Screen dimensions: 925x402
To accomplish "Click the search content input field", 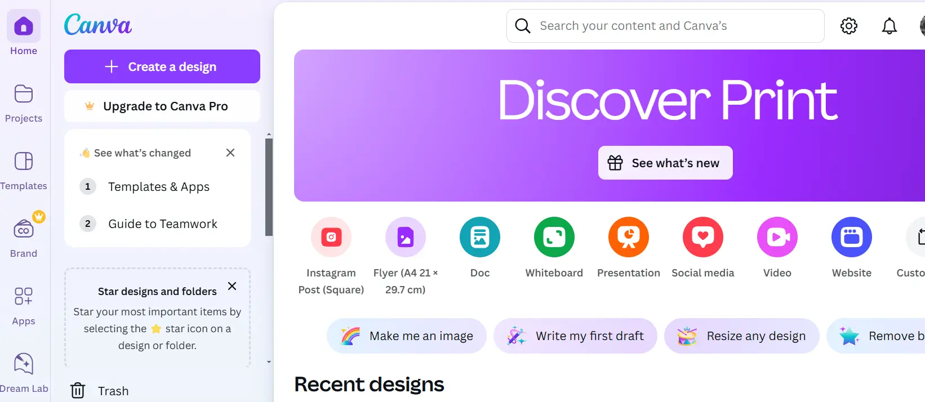I will pos(665,26).
